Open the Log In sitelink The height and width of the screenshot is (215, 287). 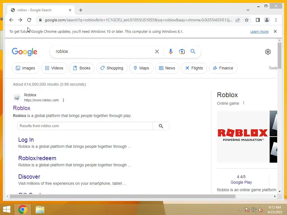[26, 140]
